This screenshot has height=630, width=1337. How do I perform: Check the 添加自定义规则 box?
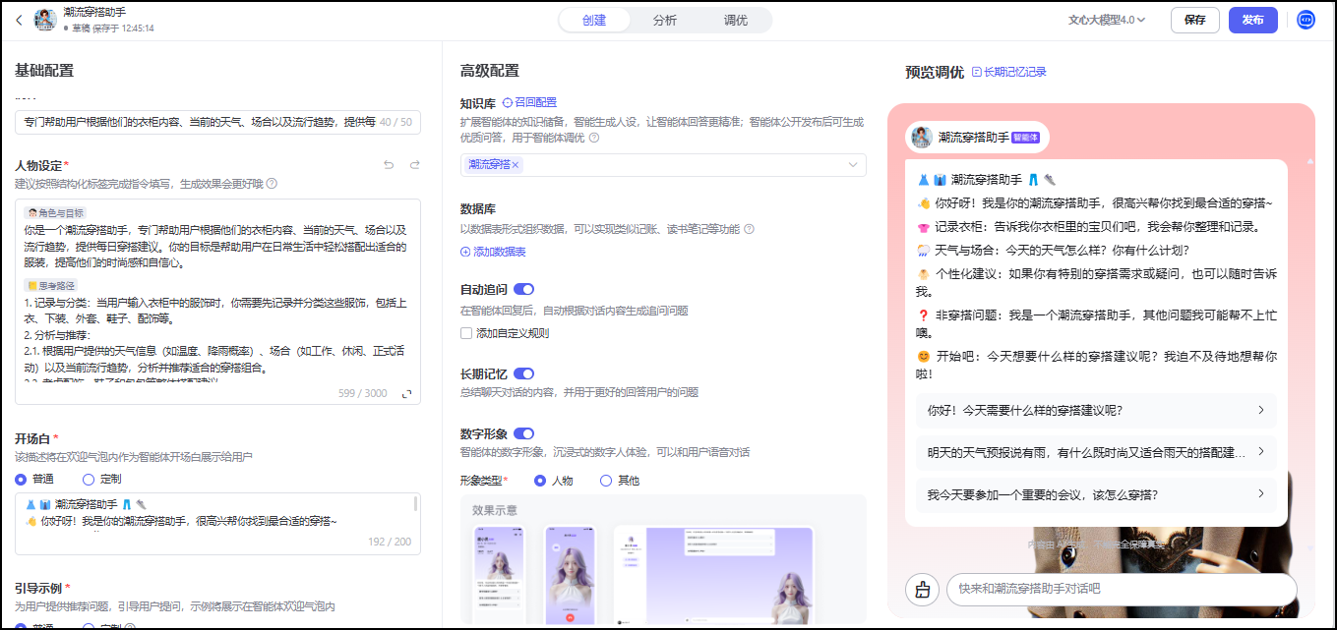point(466,333)
